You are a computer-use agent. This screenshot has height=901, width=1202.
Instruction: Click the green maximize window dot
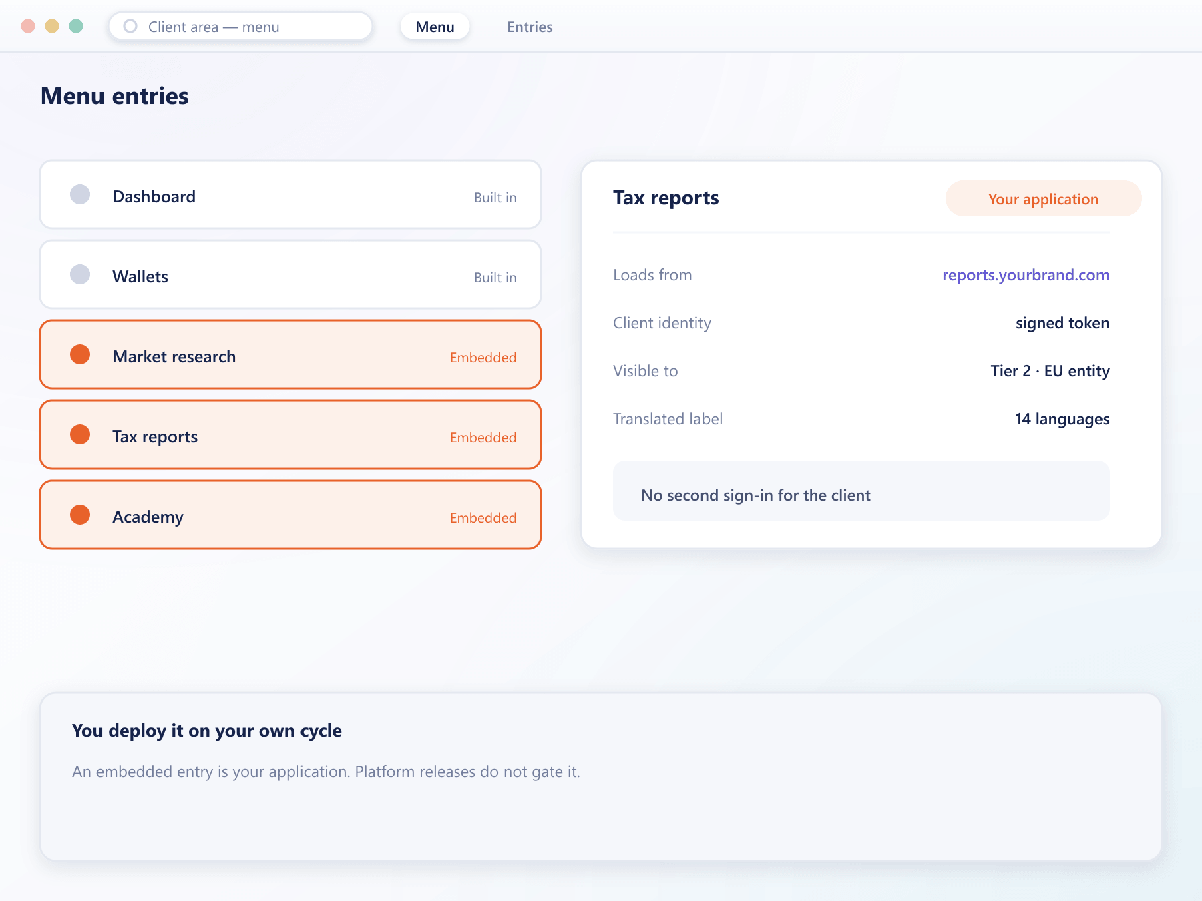[x=76, y=26]
